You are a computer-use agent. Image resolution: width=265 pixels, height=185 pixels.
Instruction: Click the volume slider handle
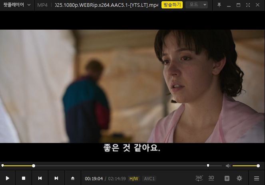click(x=258, y=166)
